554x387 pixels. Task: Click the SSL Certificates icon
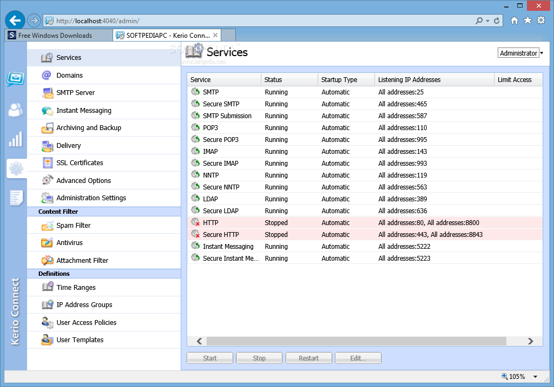click(x=48, y=163)
